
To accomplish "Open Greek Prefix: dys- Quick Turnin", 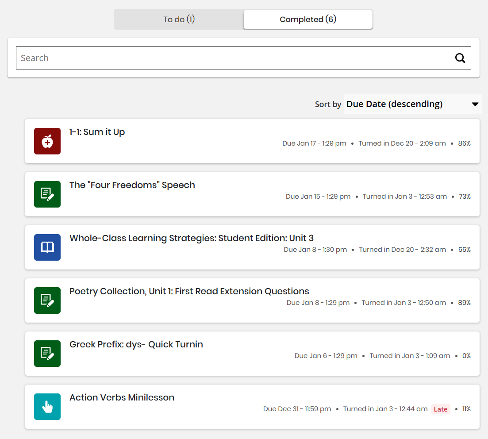I will (136, 344).
